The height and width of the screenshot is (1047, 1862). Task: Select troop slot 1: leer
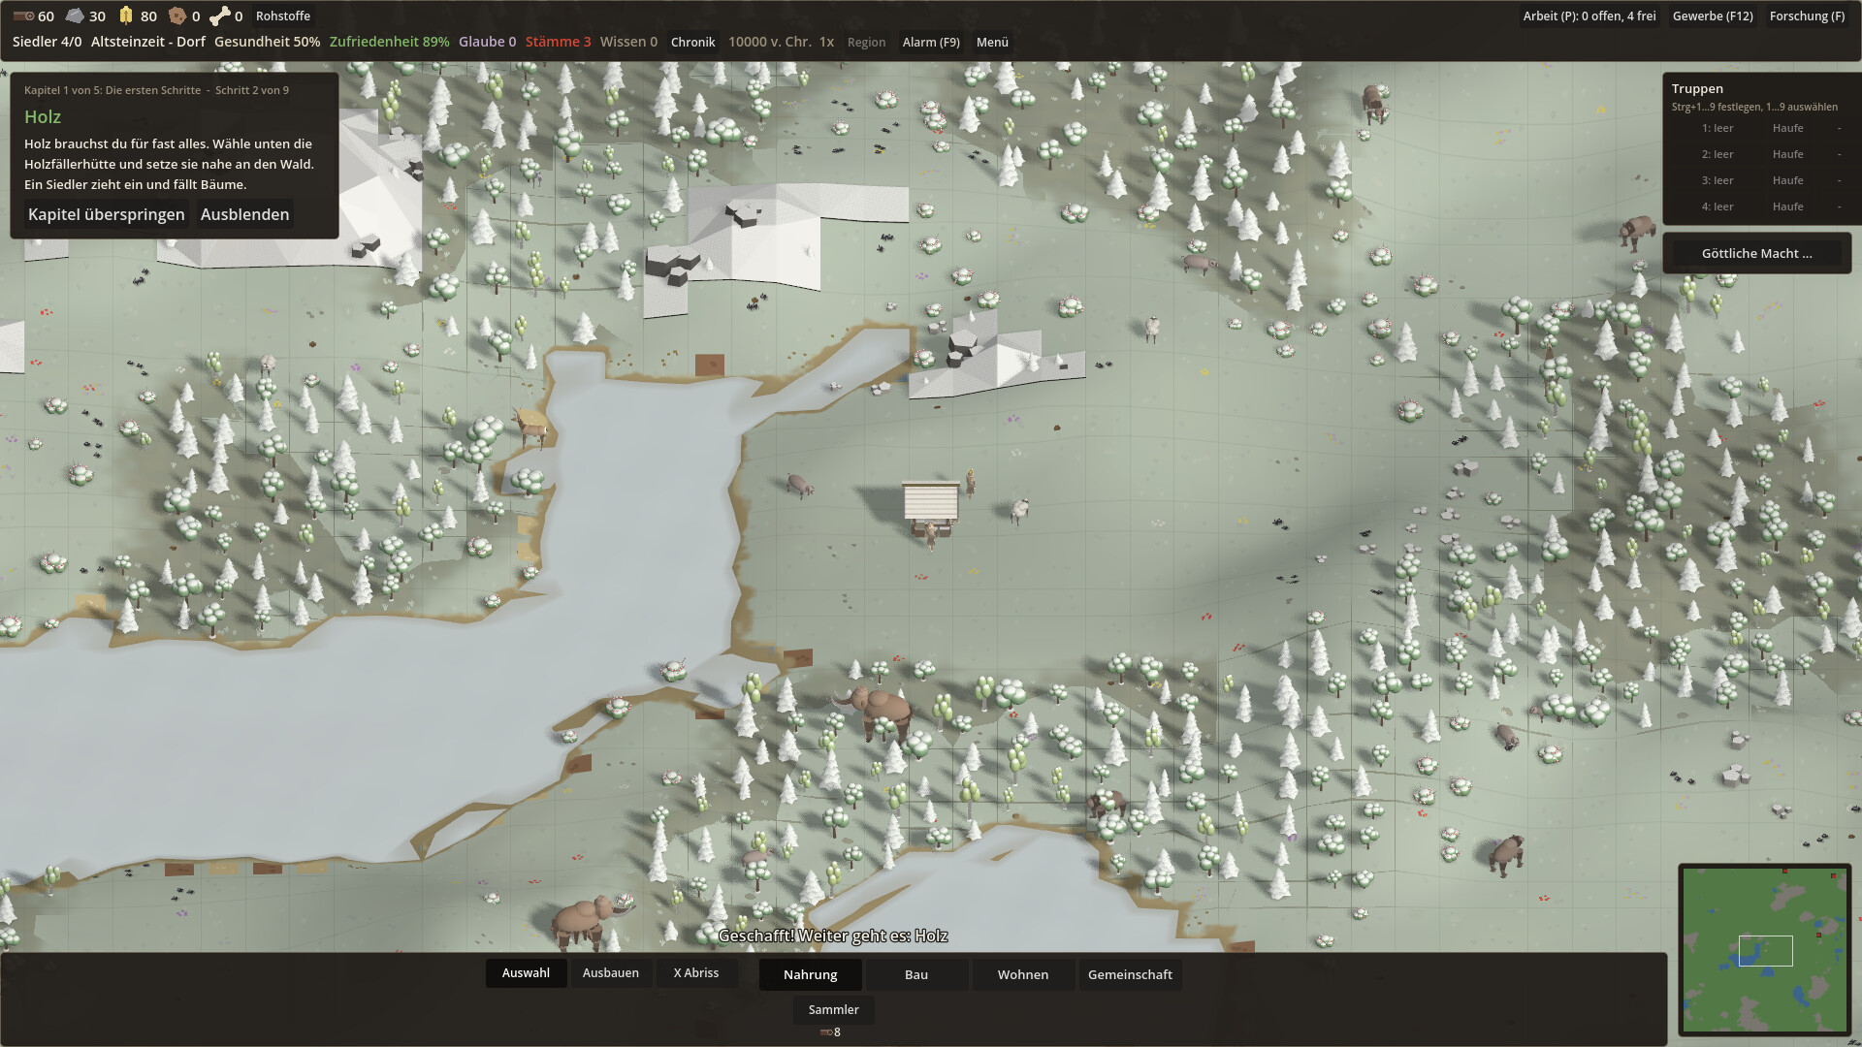tap(1717, 128)
